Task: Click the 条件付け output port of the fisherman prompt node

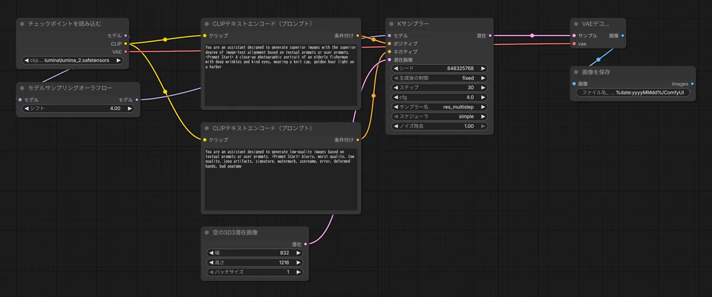Action: (x=358, y=36)
